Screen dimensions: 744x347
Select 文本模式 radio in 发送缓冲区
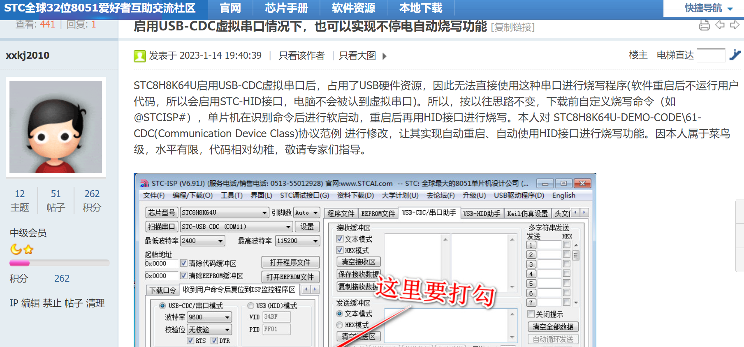tap(340, 314)
